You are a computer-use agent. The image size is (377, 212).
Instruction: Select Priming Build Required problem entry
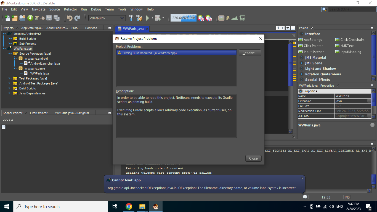point(176,53)
